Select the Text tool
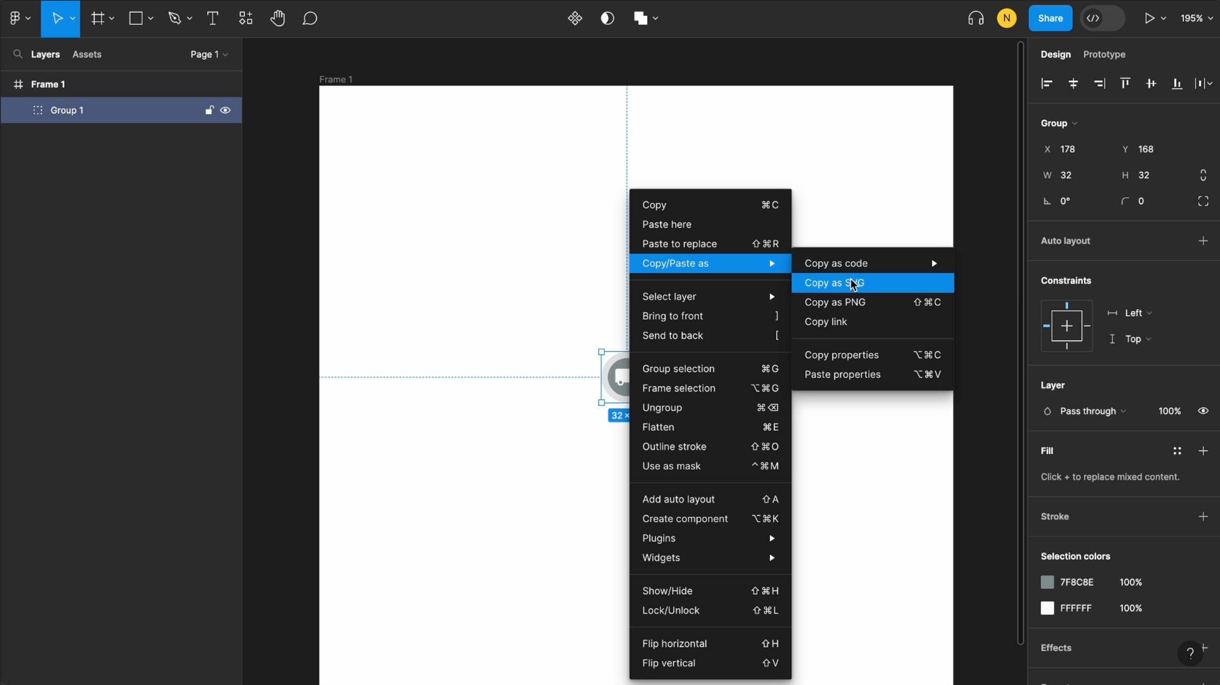The image size is (1220, 685). coord(213,18)
